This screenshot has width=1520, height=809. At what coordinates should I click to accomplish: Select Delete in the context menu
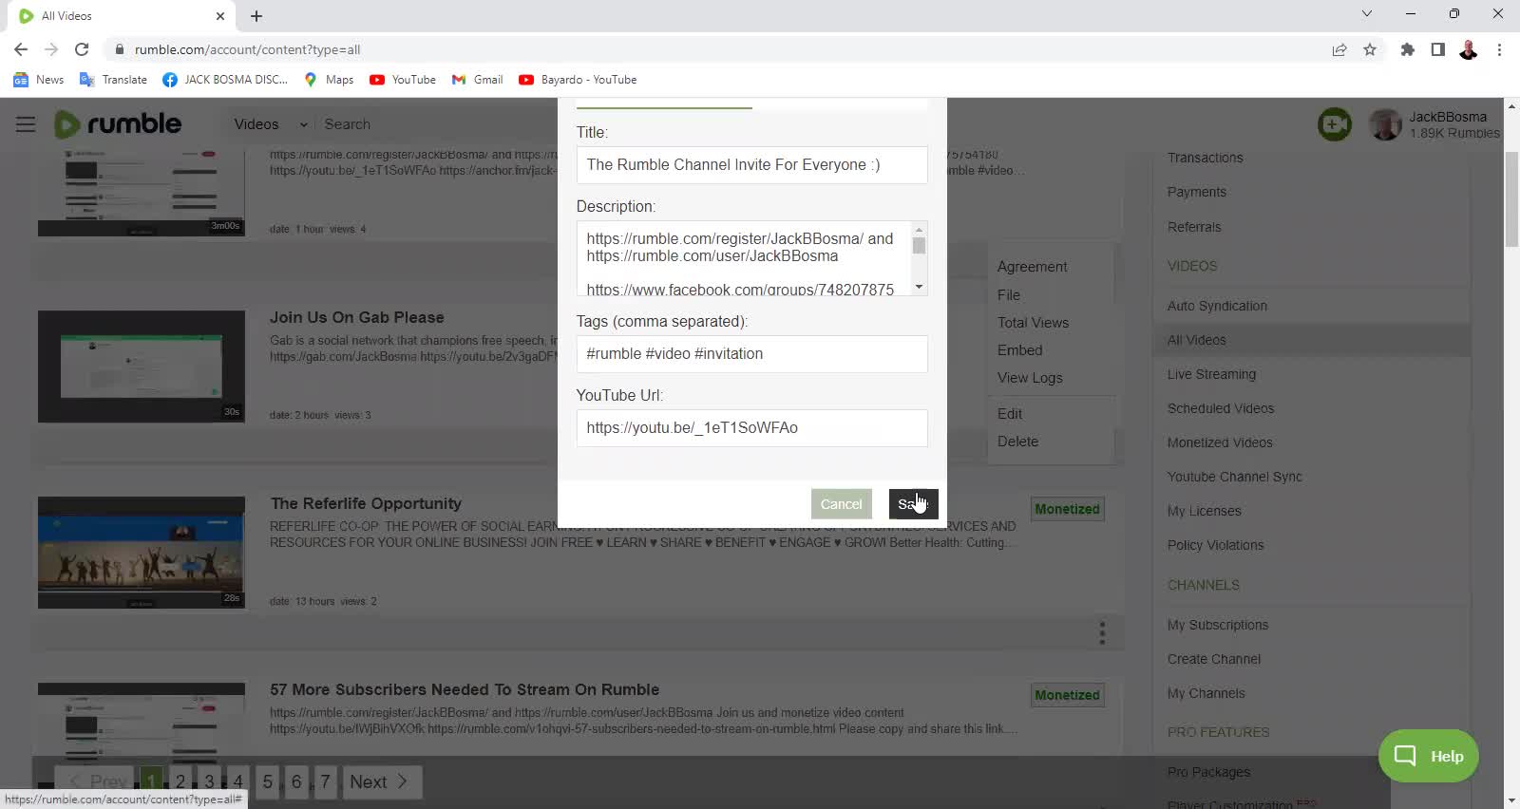1017,442
